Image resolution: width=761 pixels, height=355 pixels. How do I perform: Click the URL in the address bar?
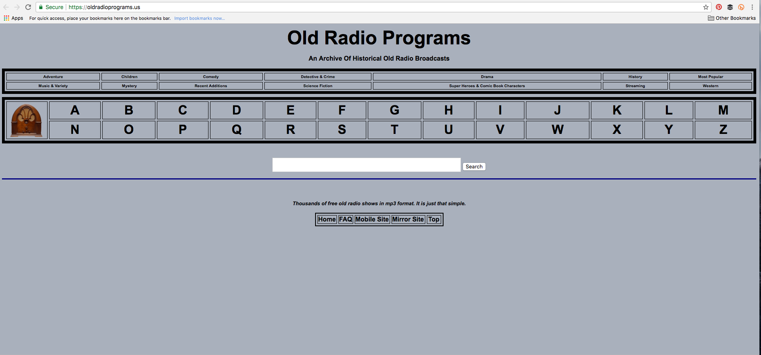pos(104,7)
